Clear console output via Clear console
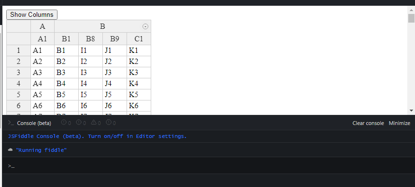Screen dimensions: 415x187 click(368, 123)
